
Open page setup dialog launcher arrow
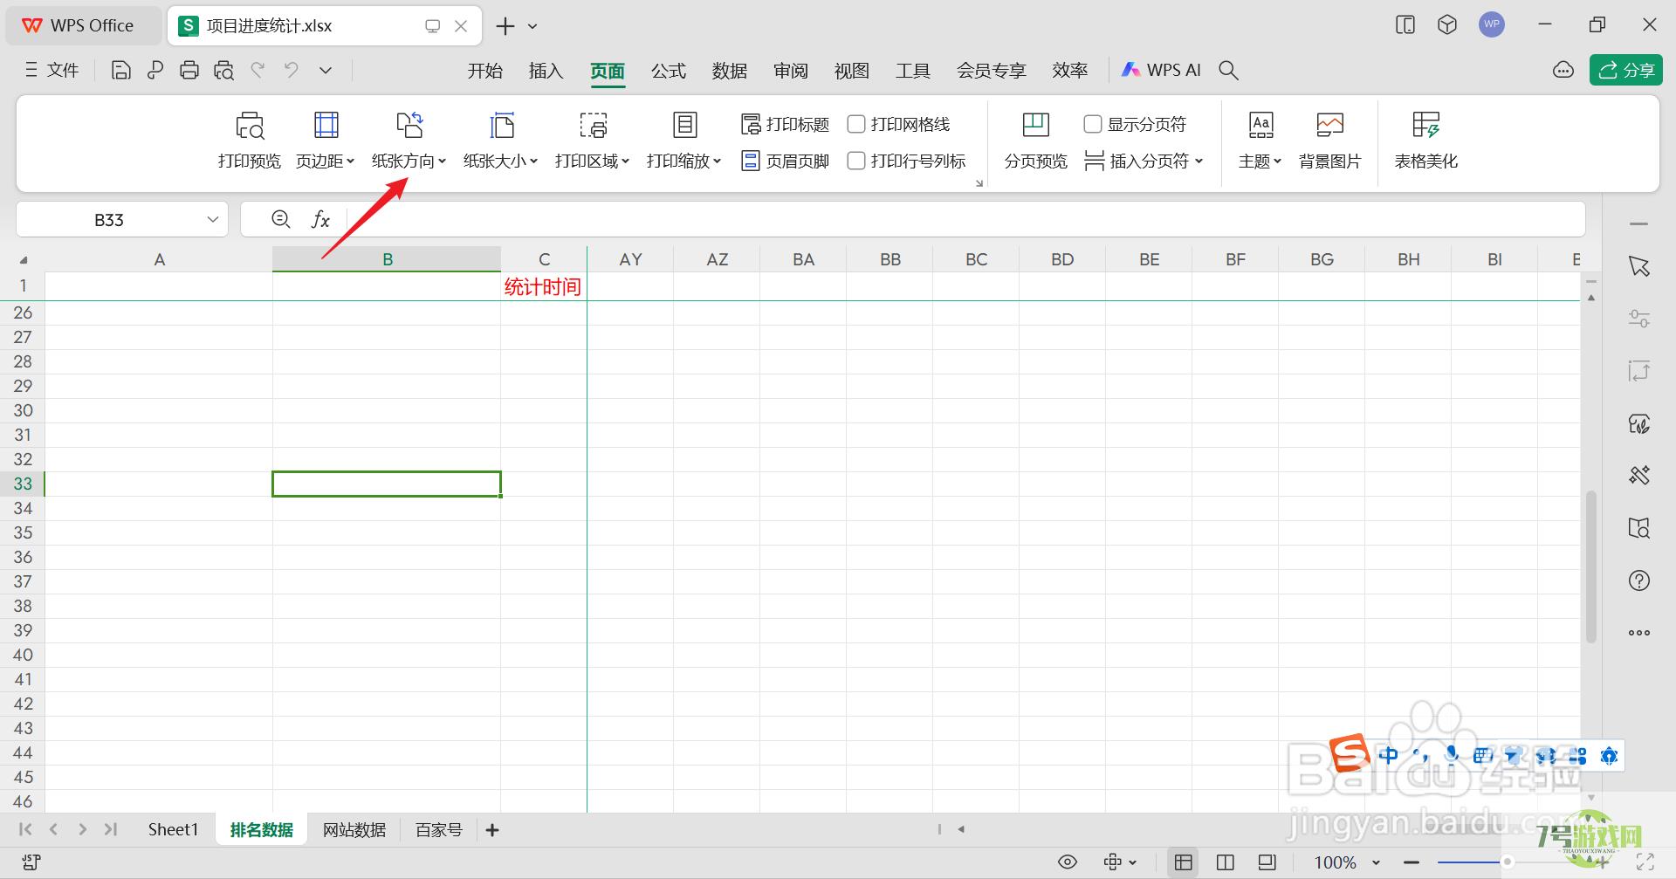coord(979,183)
